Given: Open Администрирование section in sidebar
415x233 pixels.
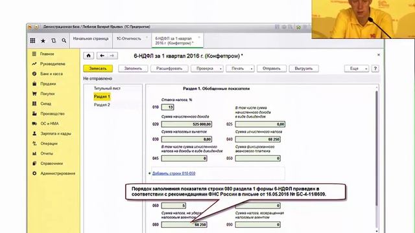Looking at the screenshot, I should (x=58, y=173).
